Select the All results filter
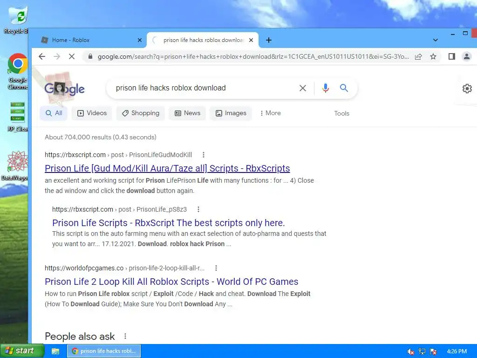Viewport: 477px width, 358px height. coord(54,113)
